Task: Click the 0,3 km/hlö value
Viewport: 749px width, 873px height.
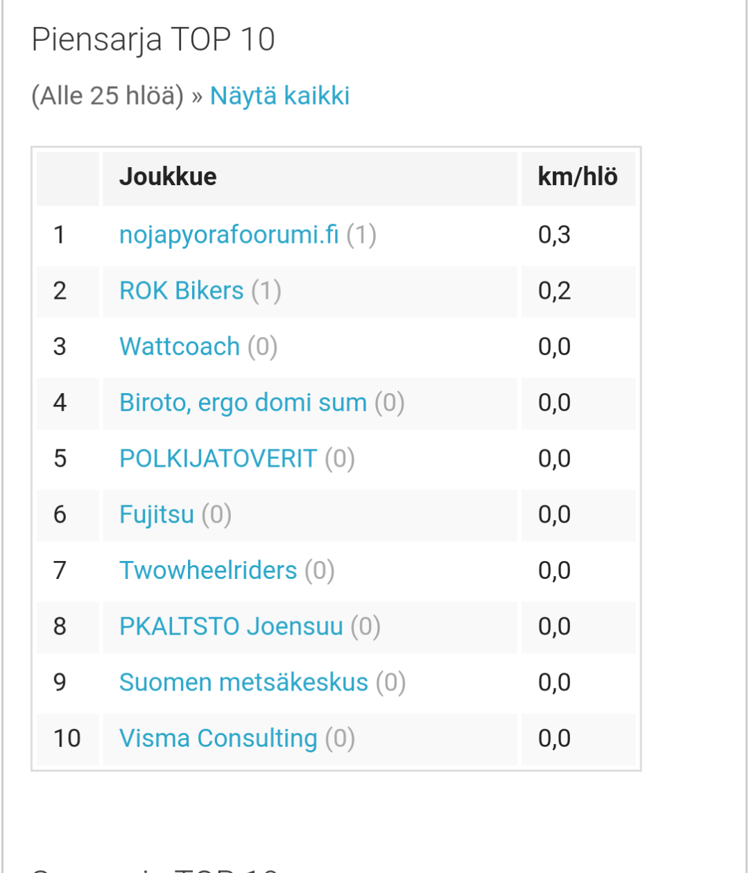Action: point(554,235)
